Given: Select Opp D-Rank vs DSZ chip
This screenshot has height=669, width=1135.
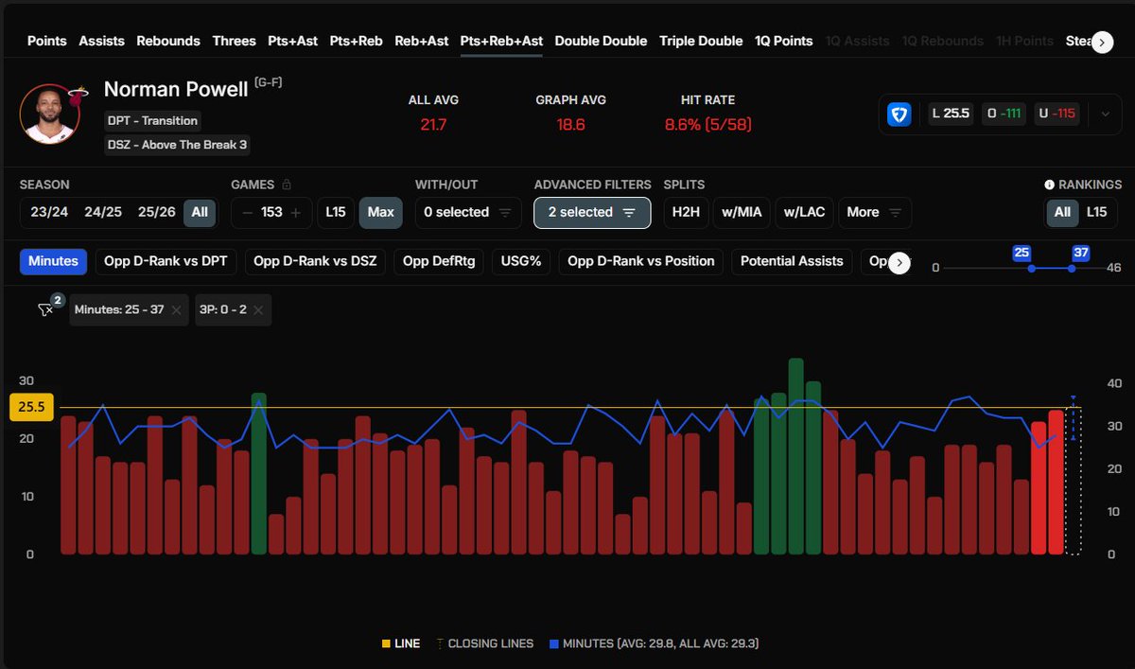Looking at the screenshot, I should [315, 261].
